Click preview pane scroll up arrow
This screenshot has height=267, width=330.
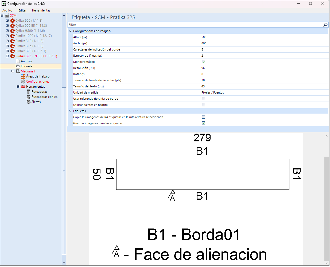[x=327, y=136]
